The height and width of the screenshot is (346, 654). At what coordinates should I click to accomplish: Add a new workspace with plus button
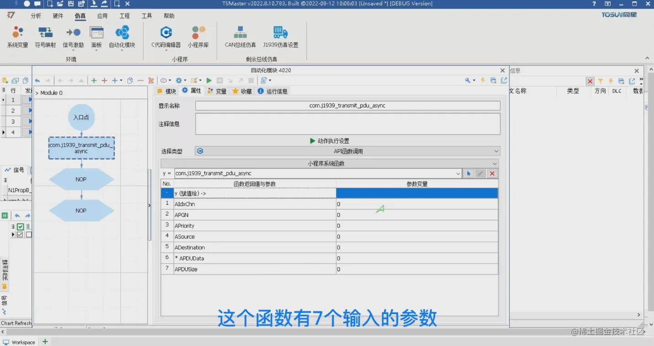[45, 341]
